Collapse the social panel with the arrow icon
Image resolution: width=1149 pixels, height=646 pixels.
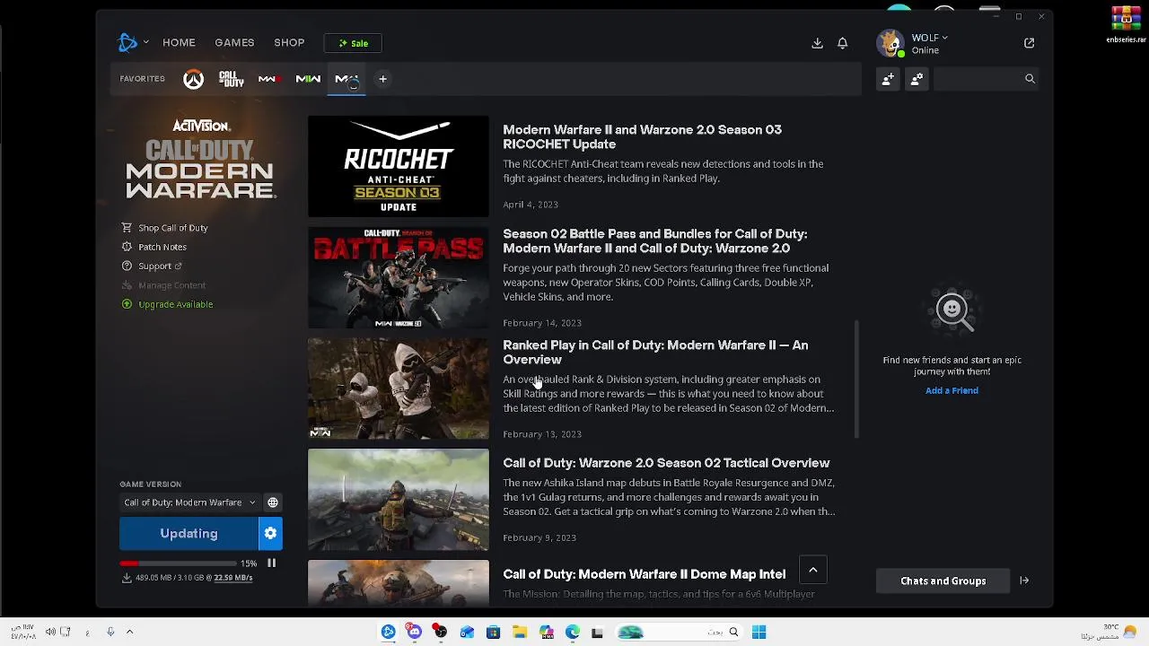point(1023,581)
